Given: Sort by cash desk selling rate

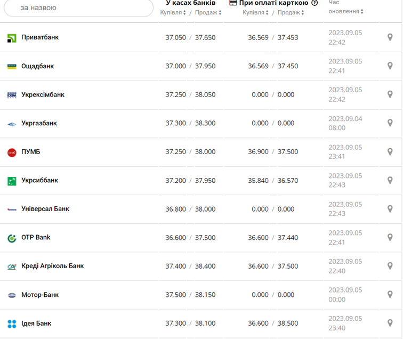Looking at the screenshot, I should pyautogui.click(x=208, y=12).
